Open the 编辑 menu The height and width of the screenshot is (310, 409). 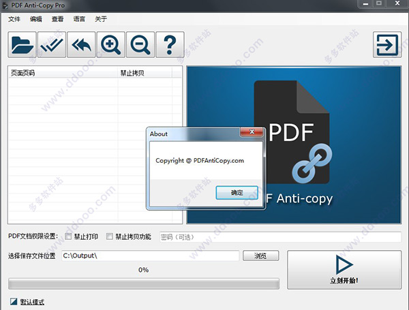[x=35, y=19]
